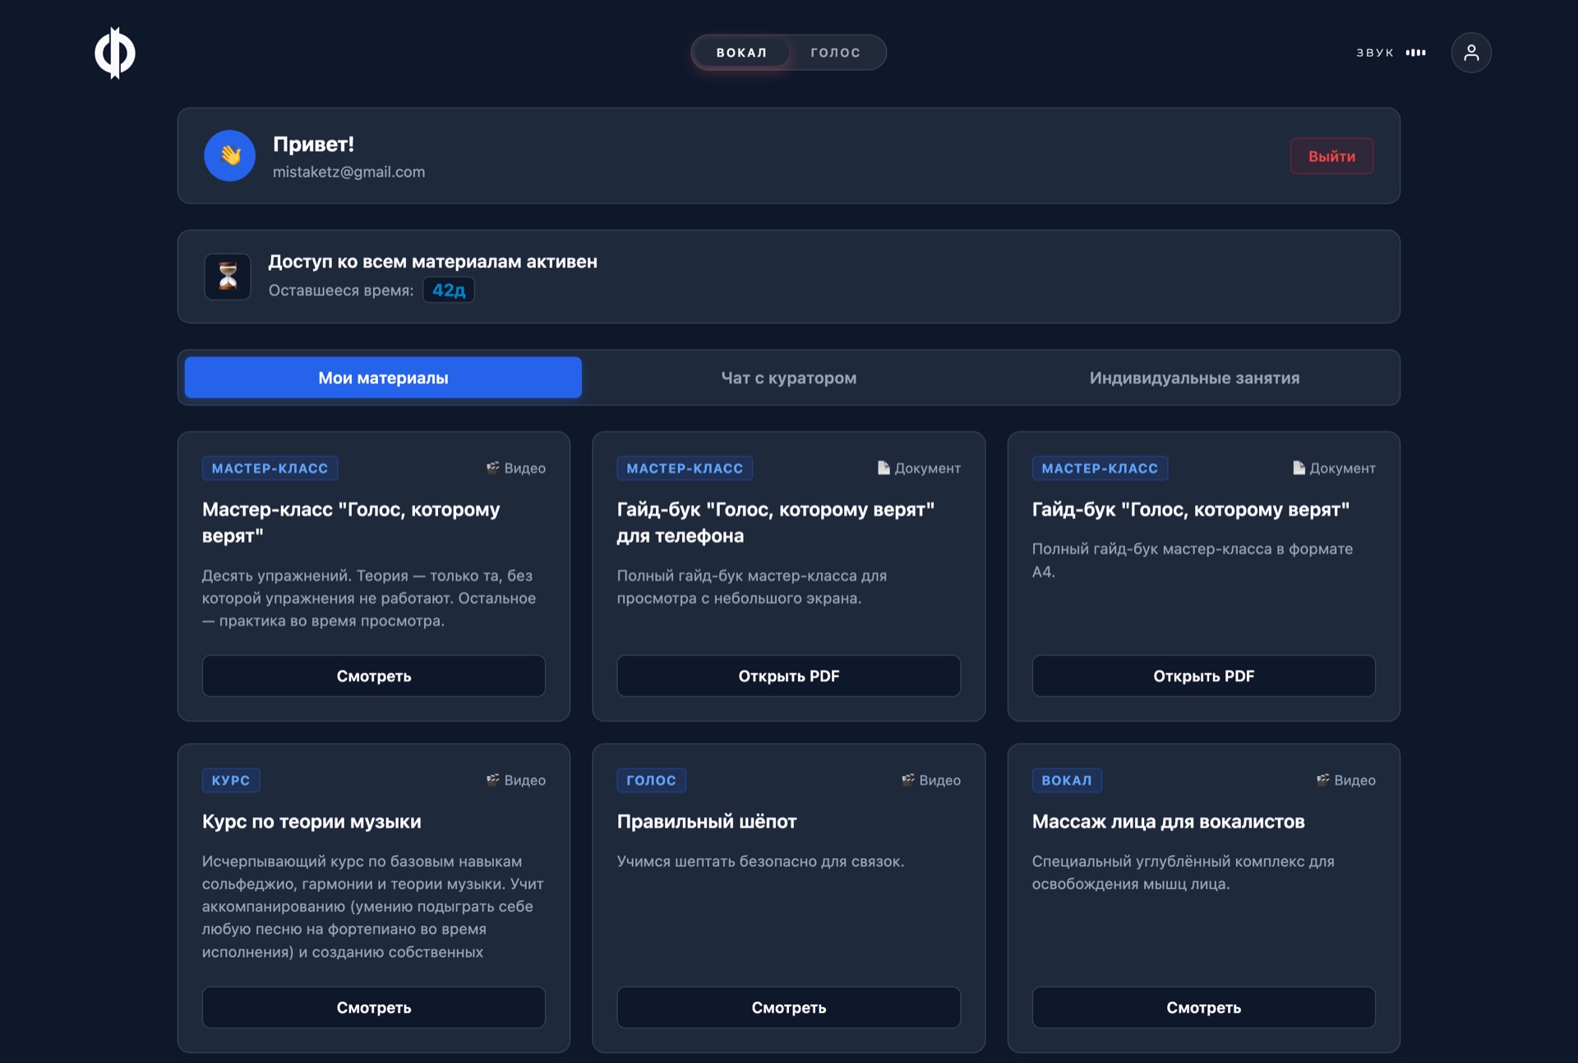Switch to the ВОКАЛ mode
Screen dimensions: 1578x1063
[741, 53]
